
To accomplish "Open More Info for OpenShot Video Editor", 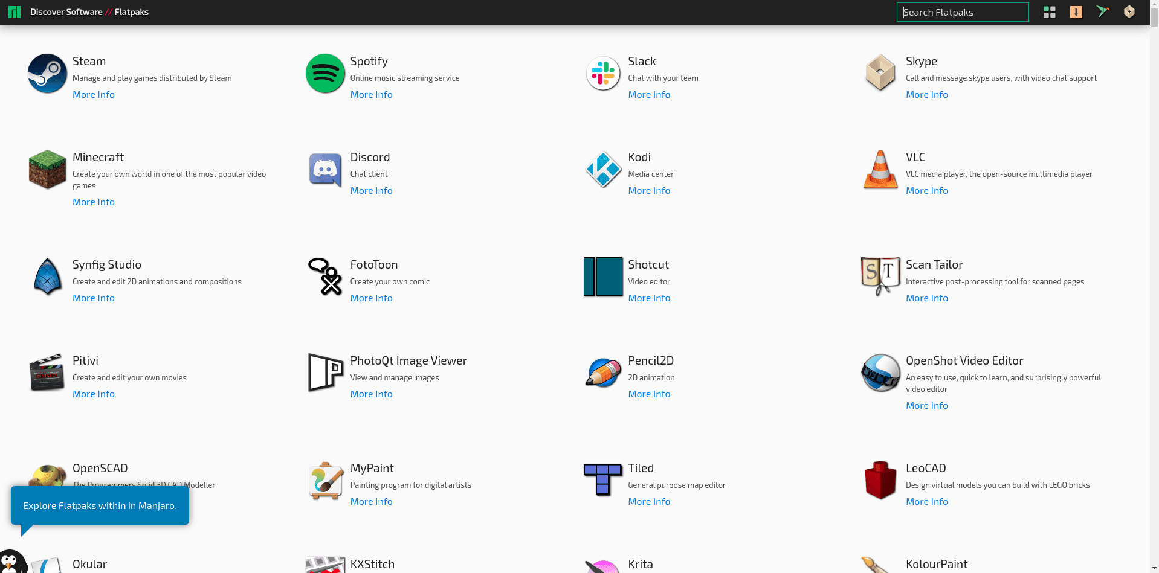I will [x=927, y=406].
